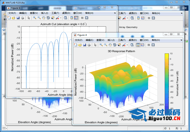Open Brush color dropdown arrow in Figure 4
Viewport: 190px width, 132px height.
[x=127, y=45]
